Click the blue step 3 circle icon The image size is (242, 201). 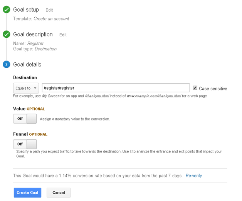(x=6, y=64)
